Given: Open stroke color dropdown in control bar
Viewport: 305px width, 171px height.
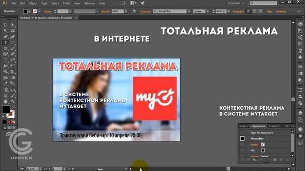Looking at the screenshot, I should [x=39, y=11].
